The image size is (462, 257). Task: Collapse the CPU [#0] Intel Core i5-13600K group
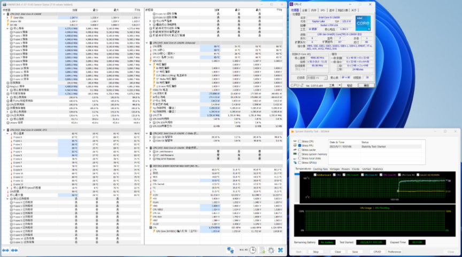pyautogui.click(x=3, y=13)
